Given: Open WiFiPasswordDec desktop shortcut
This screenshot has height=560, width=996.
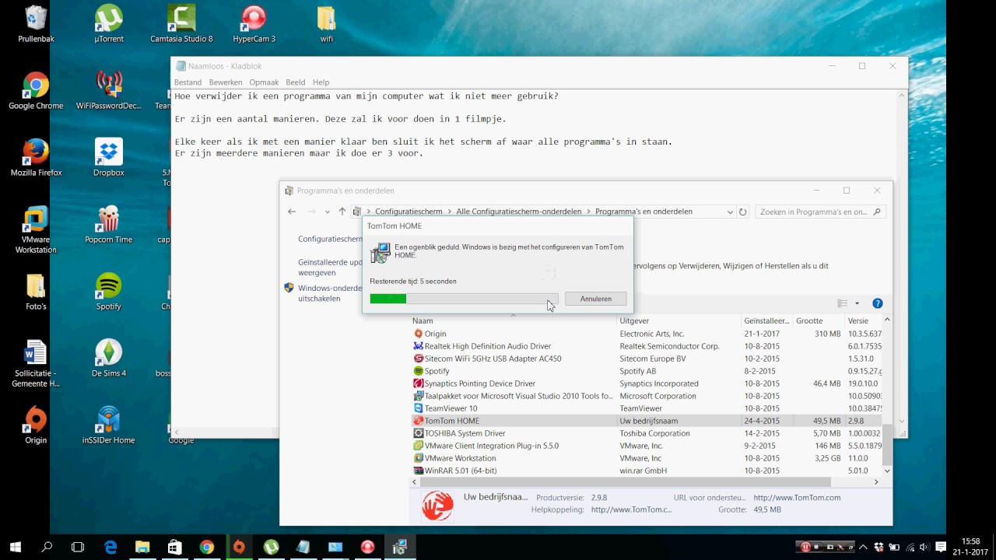Looking at the screenshot, I should coord(109,91).
